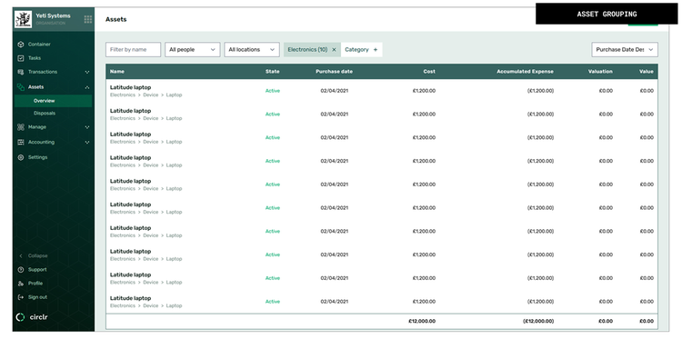Click the Collapse sidebar link
Viewport: 682px width, 339px height.
pyautogui.click(x=38, y=256)
